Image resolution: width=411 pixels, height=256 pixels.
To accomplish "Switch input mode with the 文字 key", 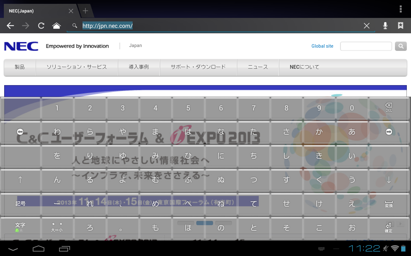I will pyautogui.click(x=20, y=228).
